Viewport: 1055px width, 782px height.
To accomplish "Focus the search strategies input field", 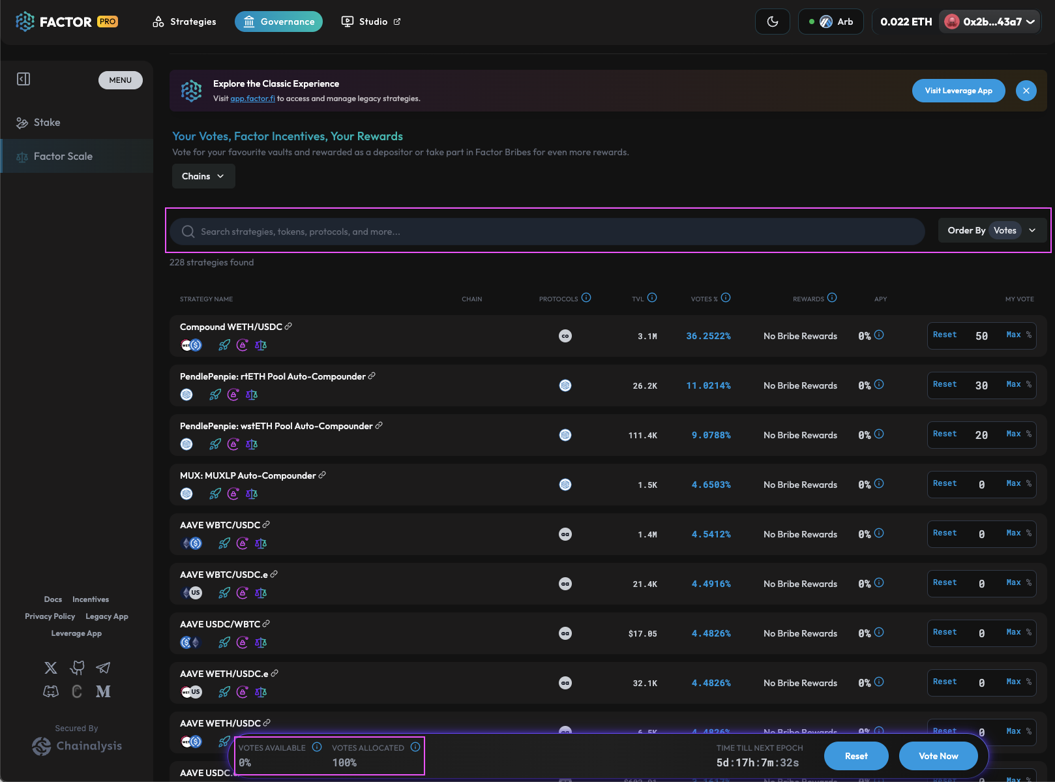I will point(548,232).
